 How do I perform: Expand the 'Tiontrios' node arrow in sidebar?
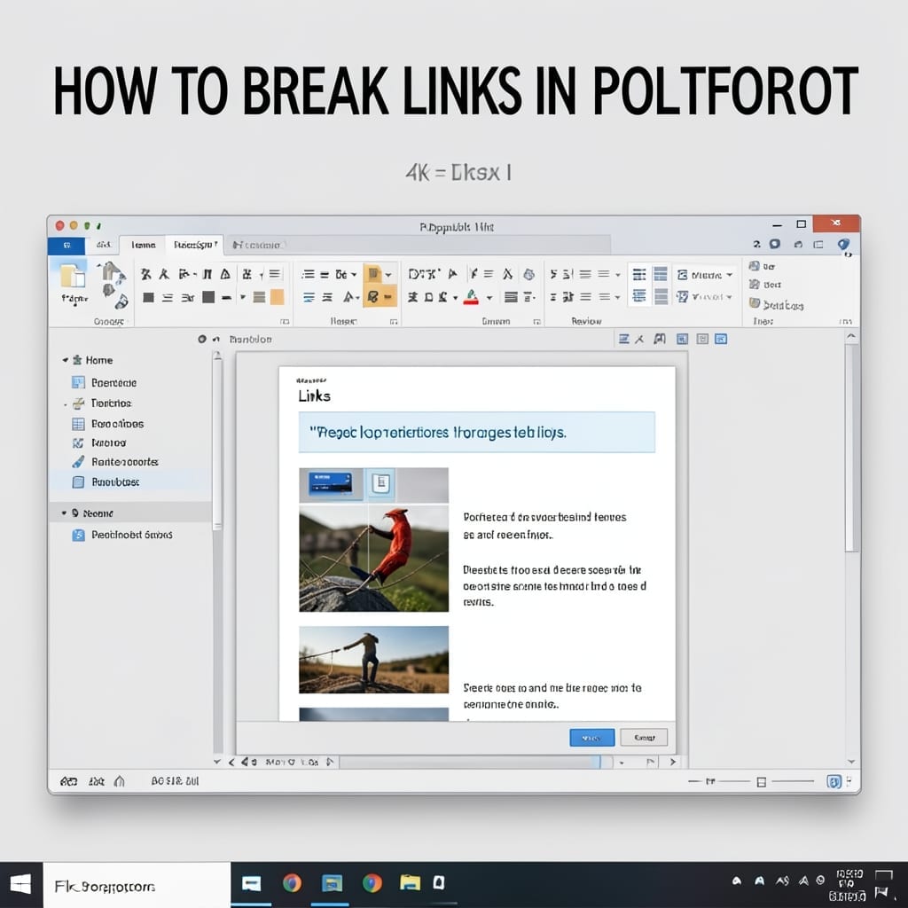point(65,404)
